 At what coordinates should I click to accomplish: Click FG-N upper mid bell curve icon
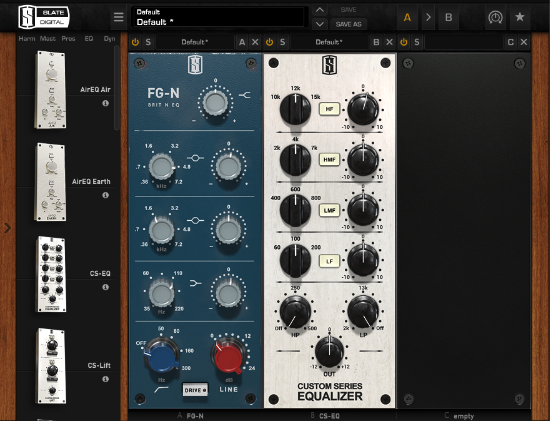[196, 158]
